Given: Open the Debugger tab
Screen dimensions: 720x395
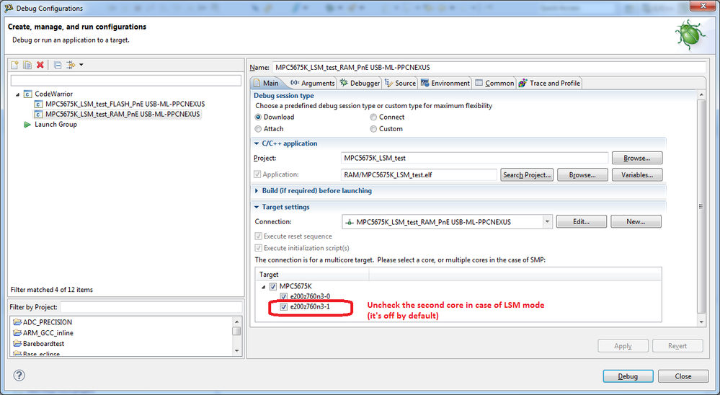Looking at the screenshot, I should pyautogui.click(x=360, y=83).
